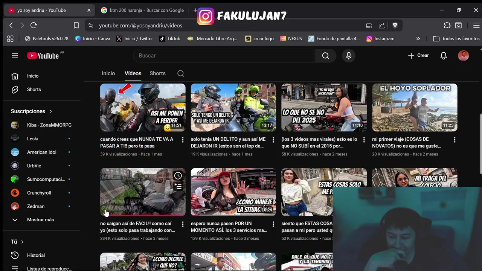The width and height of the screenshot is (482, 271).
Task: Reload the current page
Action: click(34, 25)
